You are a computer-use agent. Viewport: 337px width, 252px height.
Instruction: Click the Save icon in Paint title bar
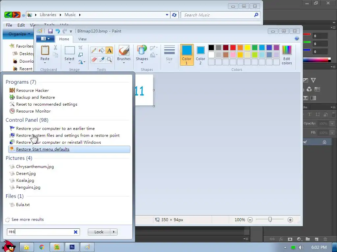tap(50, 31)
